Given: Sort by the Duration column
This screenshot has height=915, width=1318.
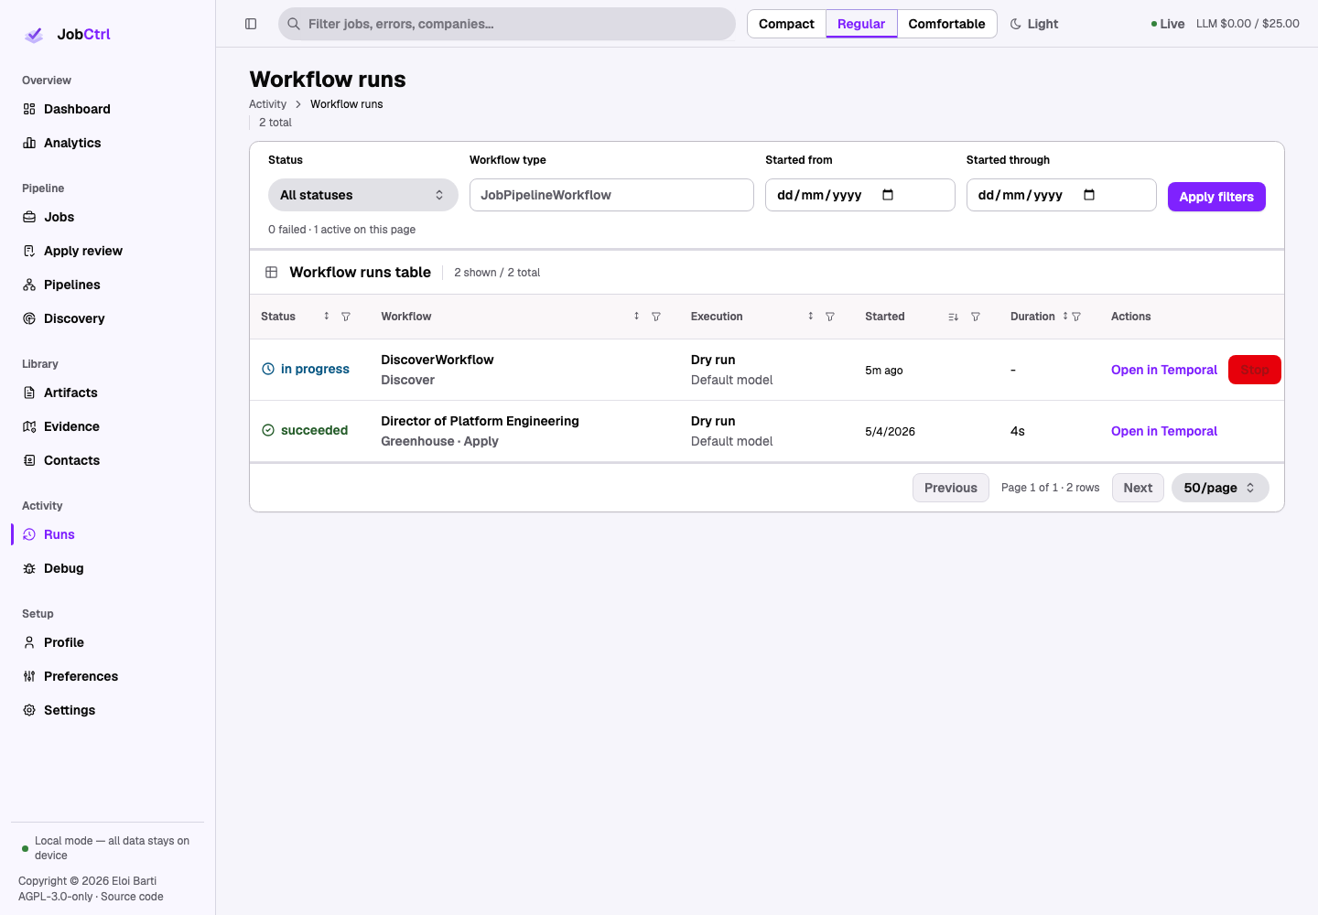Looking at the screenshot, I should (1065, 317).
